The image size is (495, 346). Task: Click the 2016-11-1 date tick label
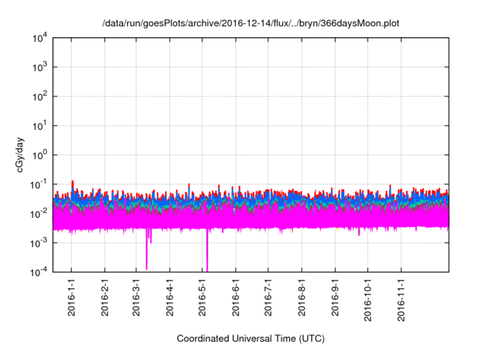(x=401, y=301)
